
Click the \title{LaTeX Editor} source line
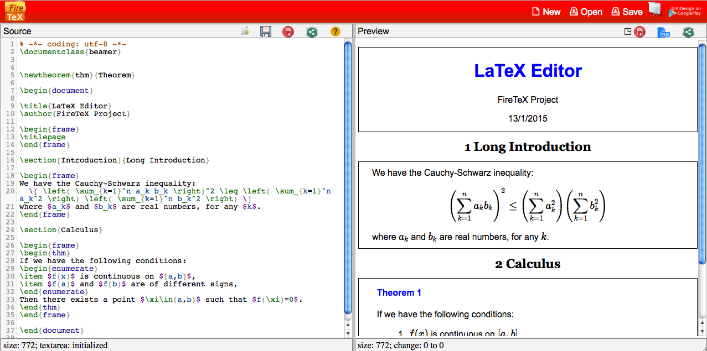click(x=65, y=106)
